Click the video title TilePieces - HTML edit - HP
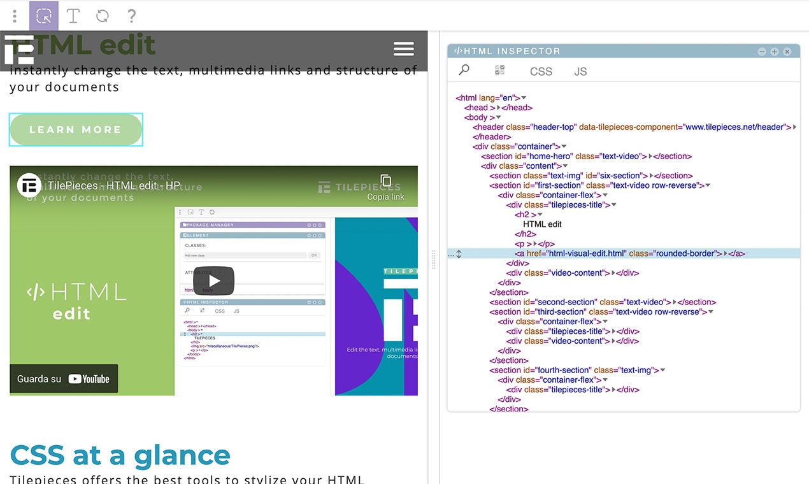Viewport: 809px width, 484px height. click(114, 185)
